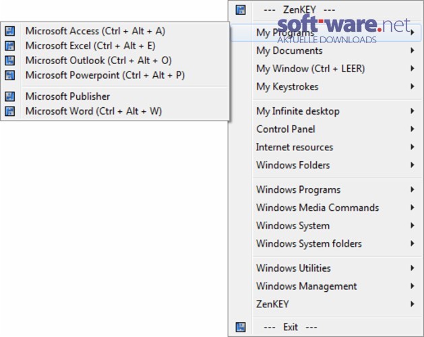
Task: Select the Windows System entry
Action: pos(326,226)
